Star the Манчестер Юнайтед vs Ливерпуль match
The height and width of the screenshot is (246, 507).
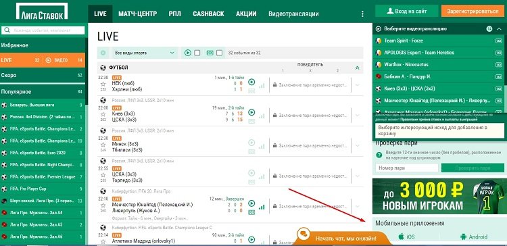tap(103, 205)
